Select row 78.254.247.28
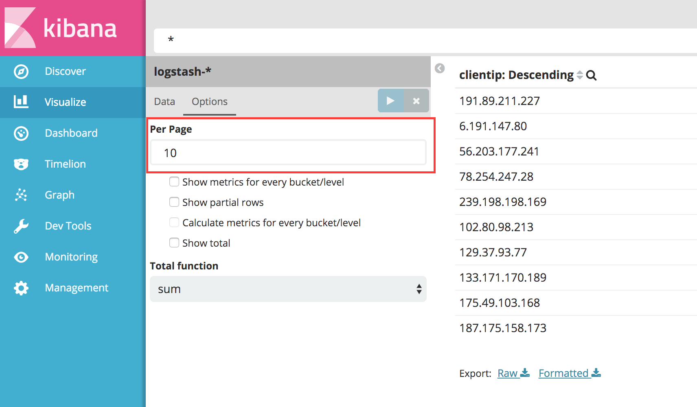This screenshot has width=697, height=407. coord(576,177)
